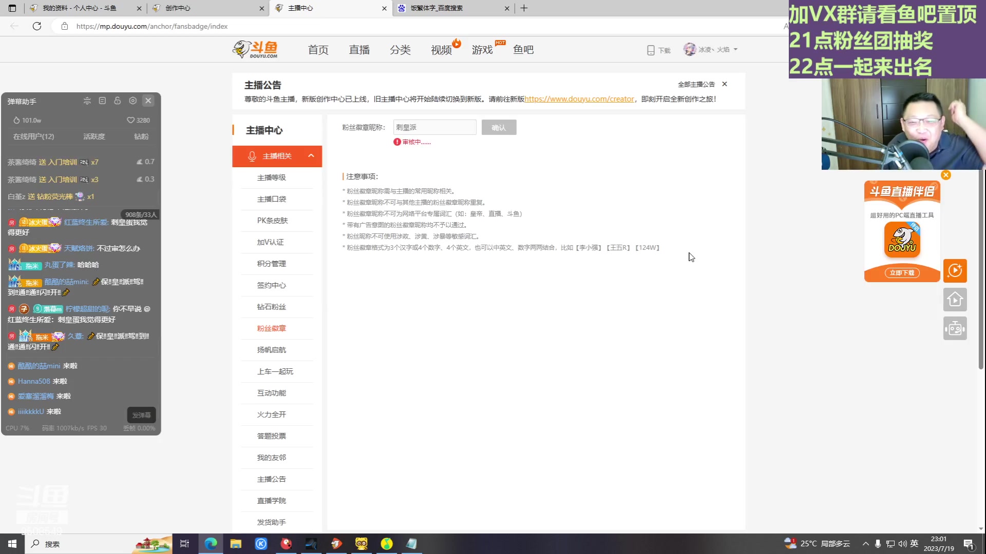Click the robot assistant icon on right sidebar
The height and width of the screenshot is (554, 986).
[x=955, y=328]
